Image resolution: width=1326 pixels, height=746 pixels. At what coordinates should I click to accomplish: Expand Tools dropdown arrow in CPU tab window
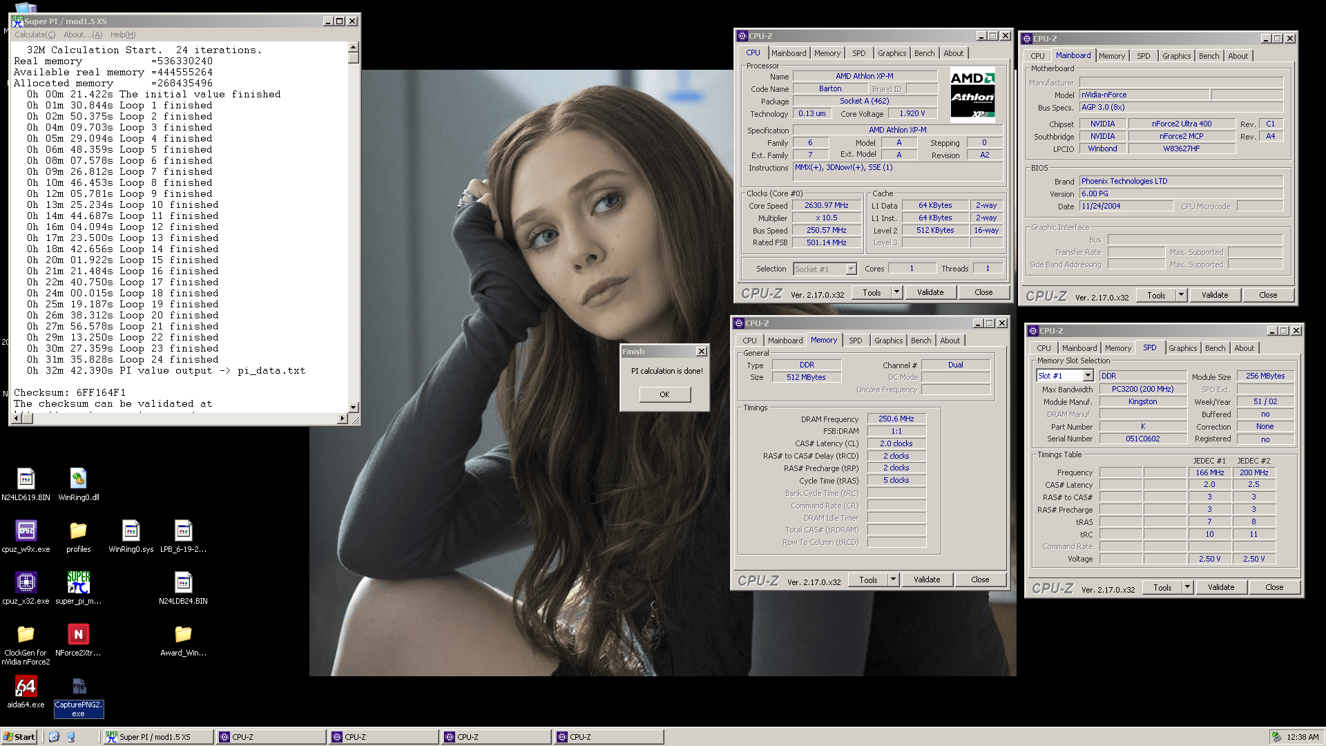(x=896, y=292)
